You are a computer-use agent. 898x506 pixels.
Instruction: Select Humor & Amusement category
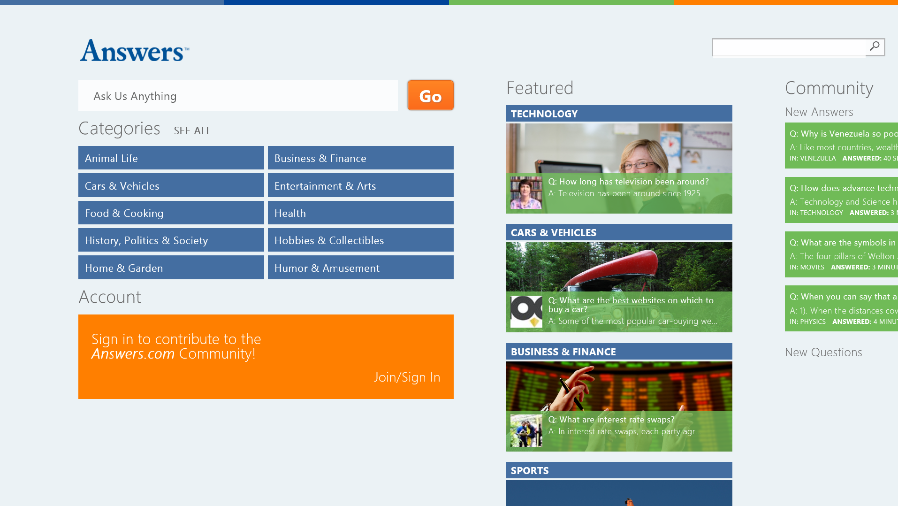point(360,268)
